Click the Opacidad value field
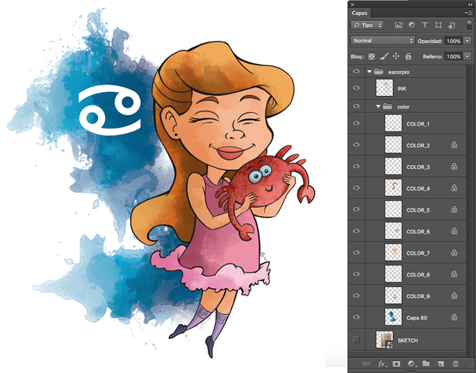 click(454, 41)
